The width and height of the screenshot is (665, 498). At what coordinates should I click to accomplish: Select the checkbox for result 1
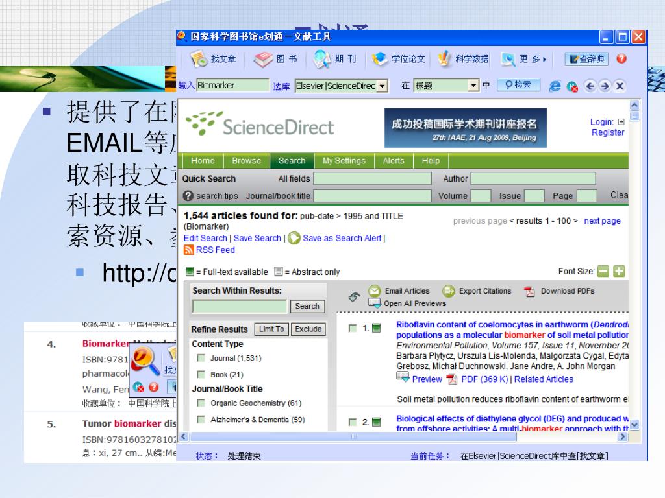[x=353, y=328]
